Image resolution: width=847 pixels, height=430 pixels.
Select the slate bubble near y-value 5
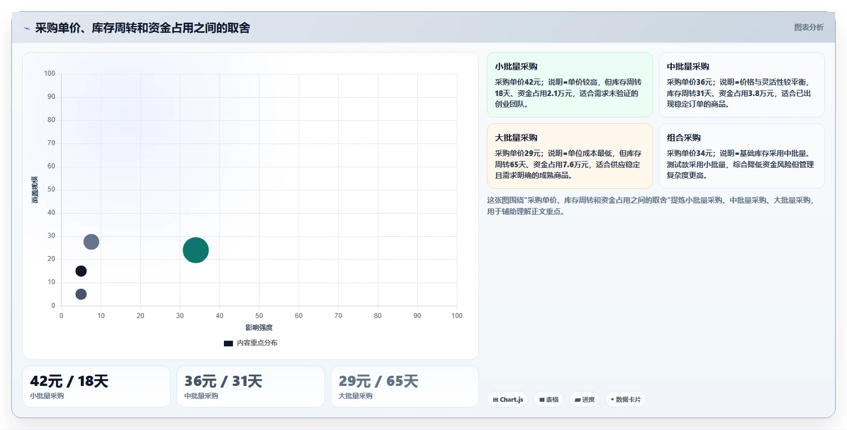click(81, 294)
